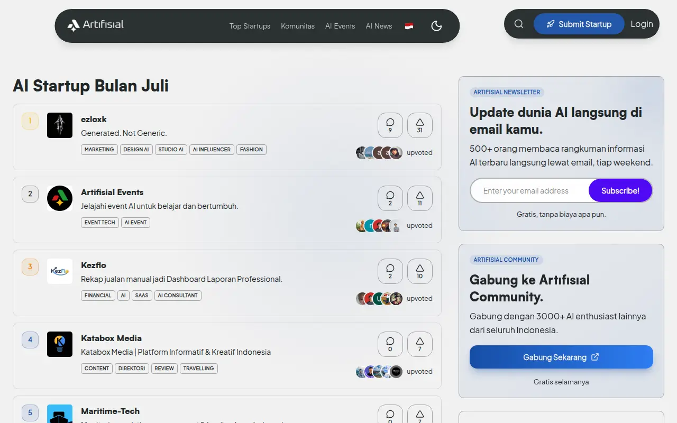
Task: Upvote the ezloxk startup
Action: point(420,125)
